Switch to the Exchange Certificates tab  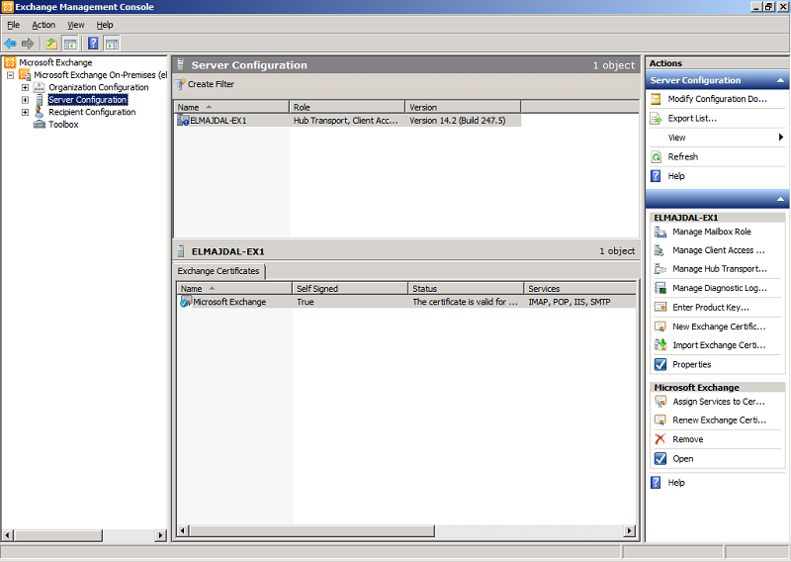pyautogui.click(x=219, y=271)
